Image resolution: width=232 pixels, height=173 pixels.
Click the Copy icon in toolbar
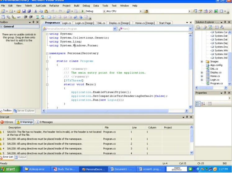41,11
